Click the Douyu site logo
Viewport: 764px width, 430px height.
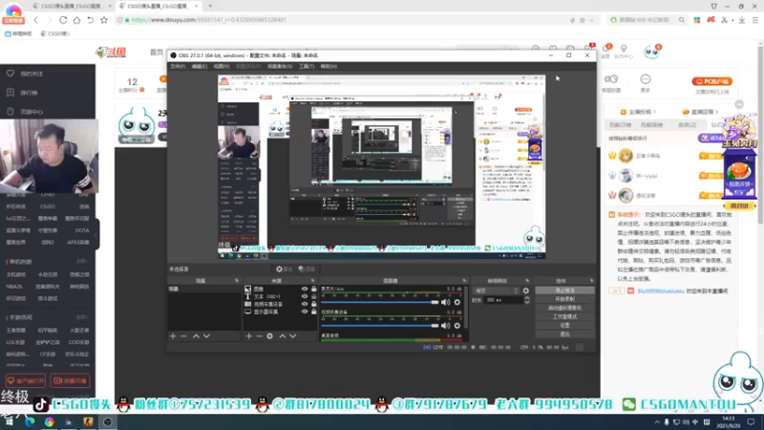111,53
